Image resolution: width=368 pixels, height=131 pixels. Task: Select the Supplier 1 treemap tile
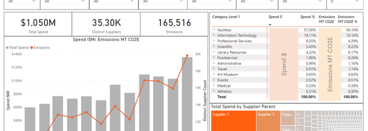[233, 121]
